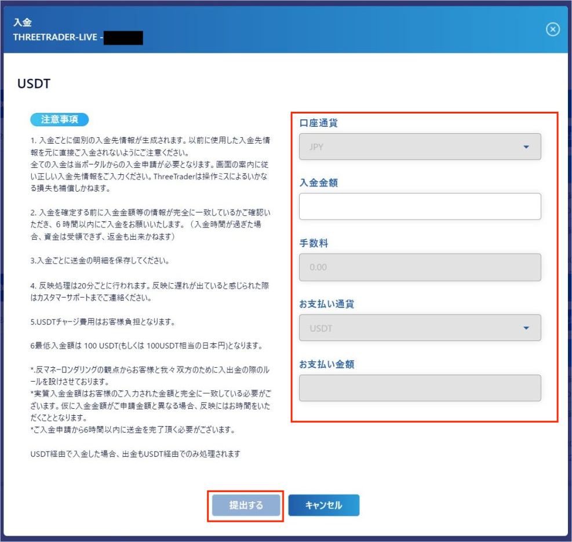Open the 口座通貨 account currency dropdown
Image resolution: width=572 pixels, height=542 pixels.
click(x=419, y=147)
